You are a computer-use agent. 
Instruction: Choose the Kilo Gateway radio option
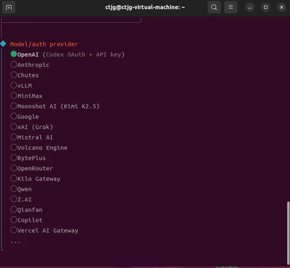click(x=14, y=178)
